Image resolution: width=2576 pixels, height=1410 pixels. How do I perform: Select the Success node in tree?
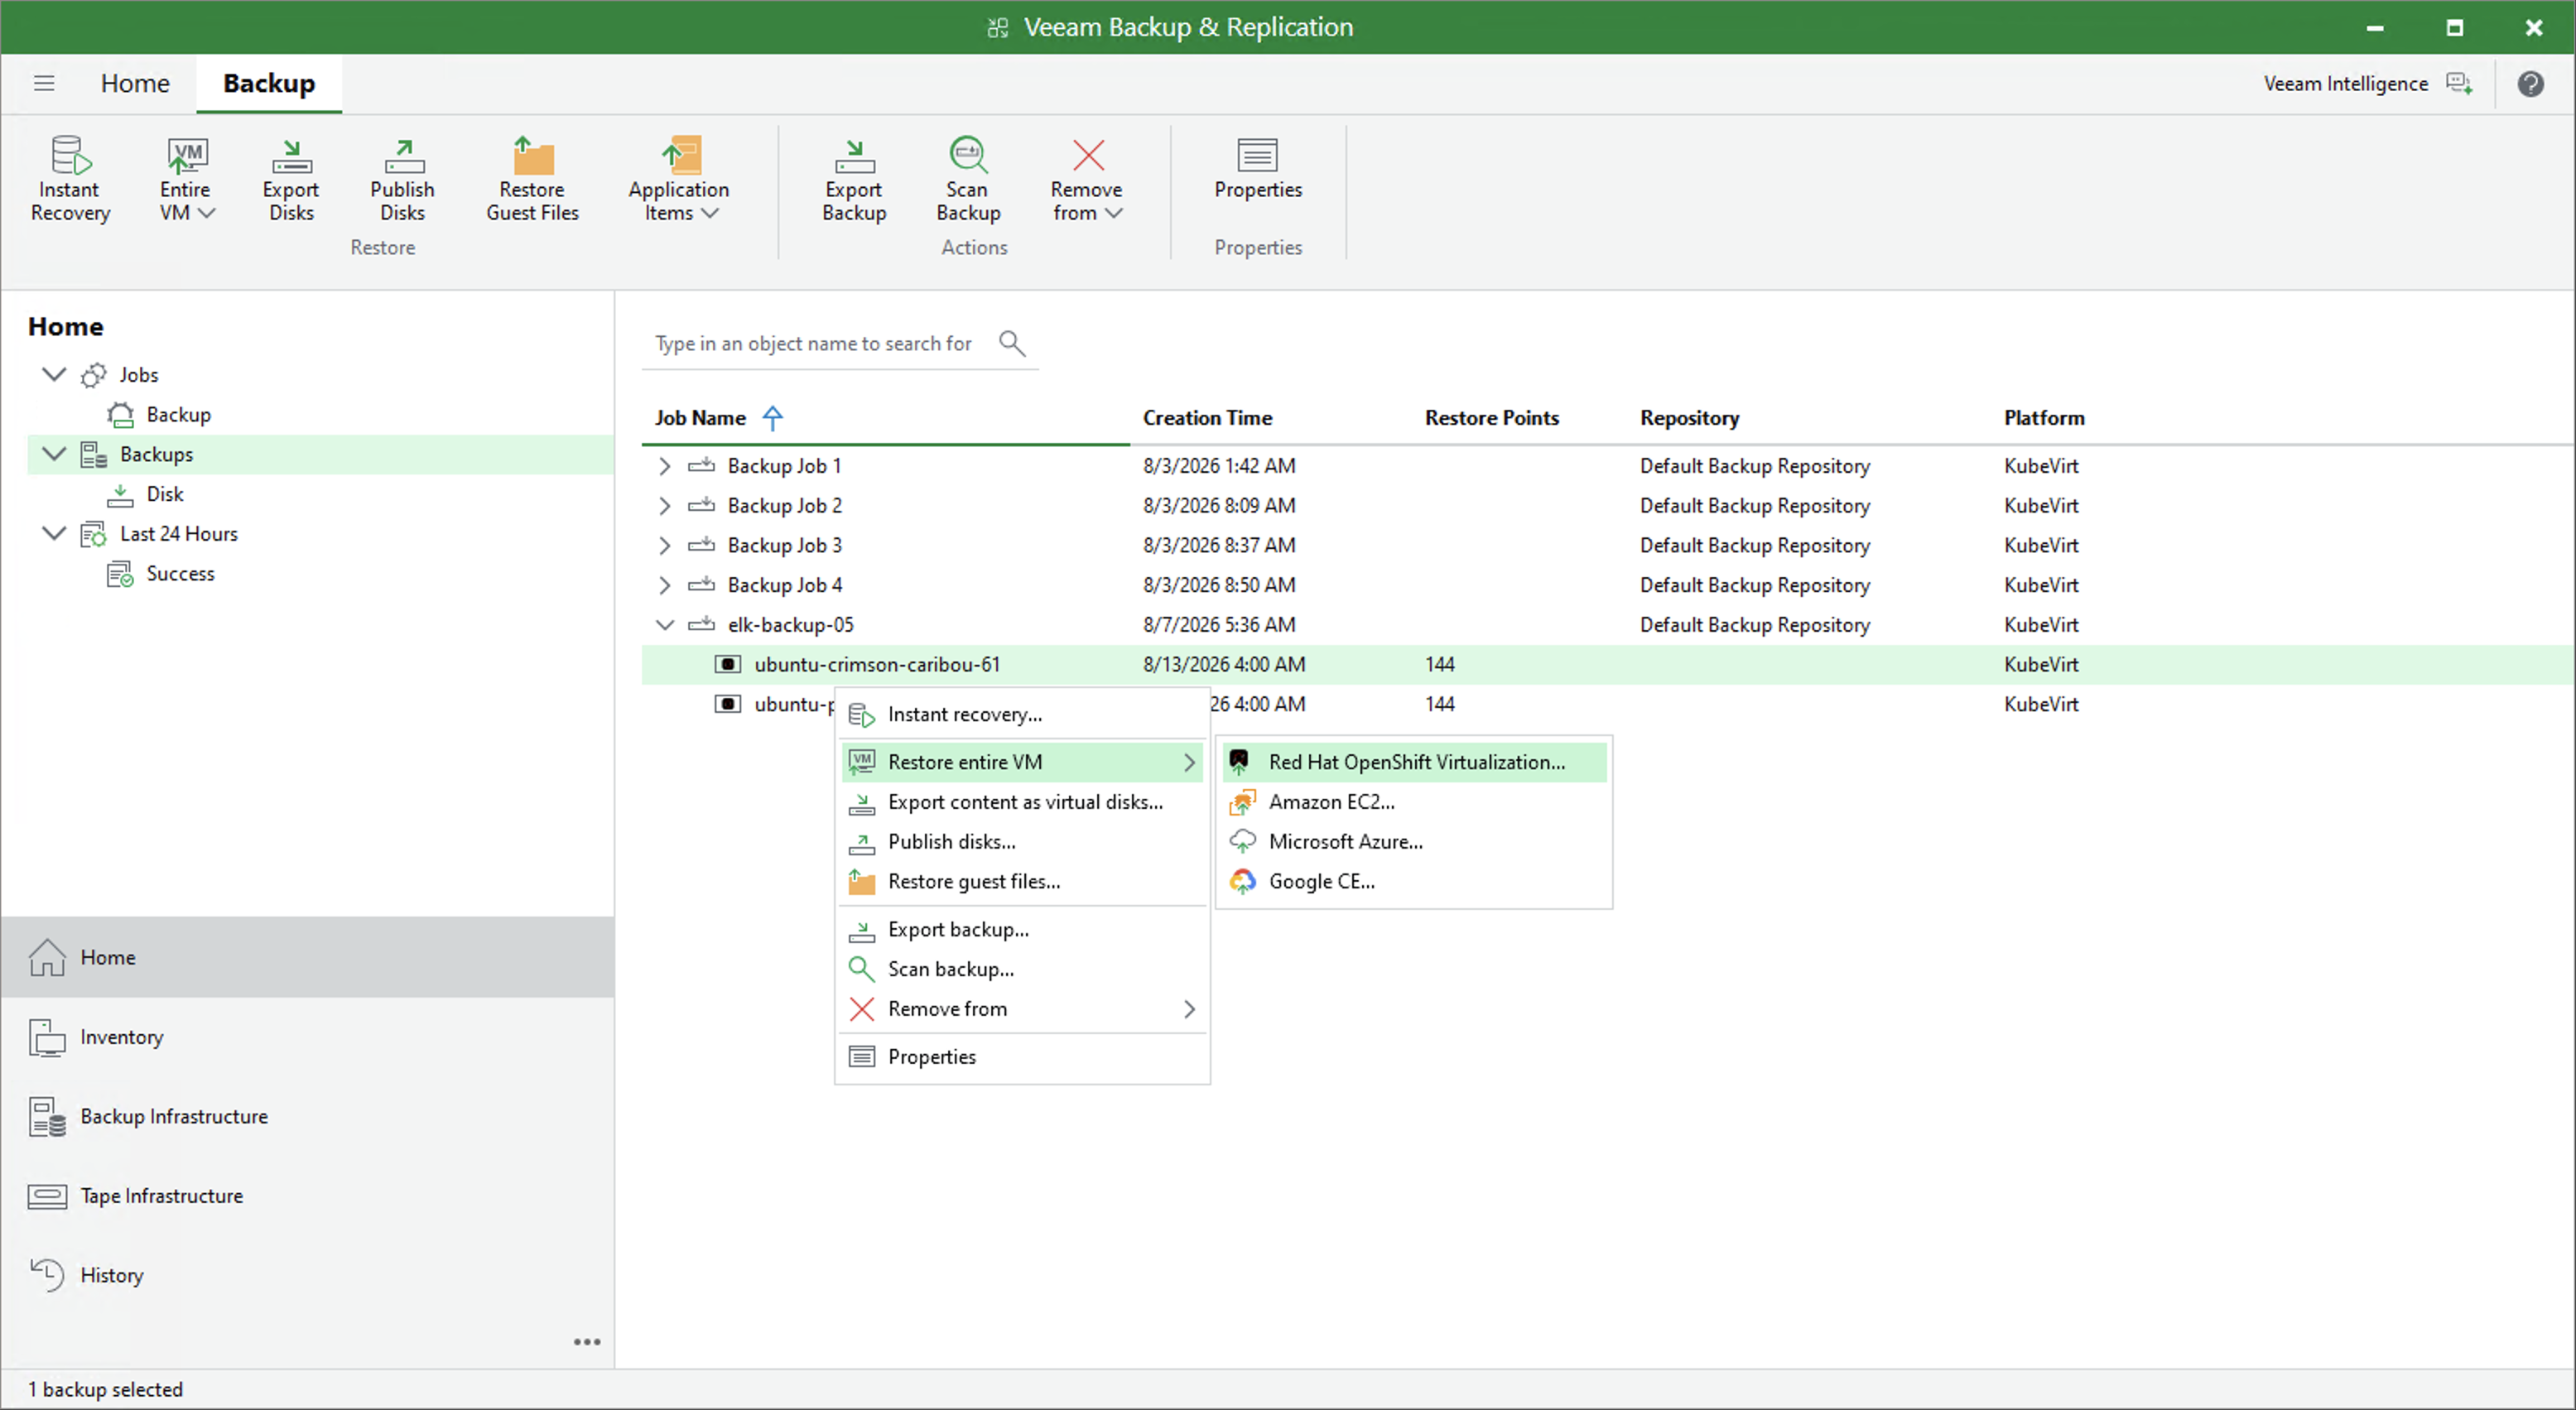point(180,573)
